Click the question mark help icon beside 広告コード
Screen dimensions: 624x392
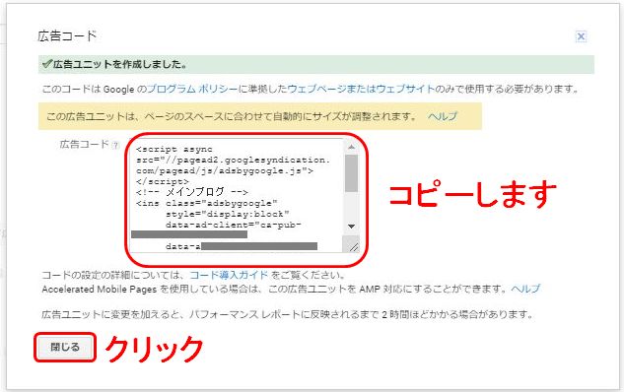point(115,145)
